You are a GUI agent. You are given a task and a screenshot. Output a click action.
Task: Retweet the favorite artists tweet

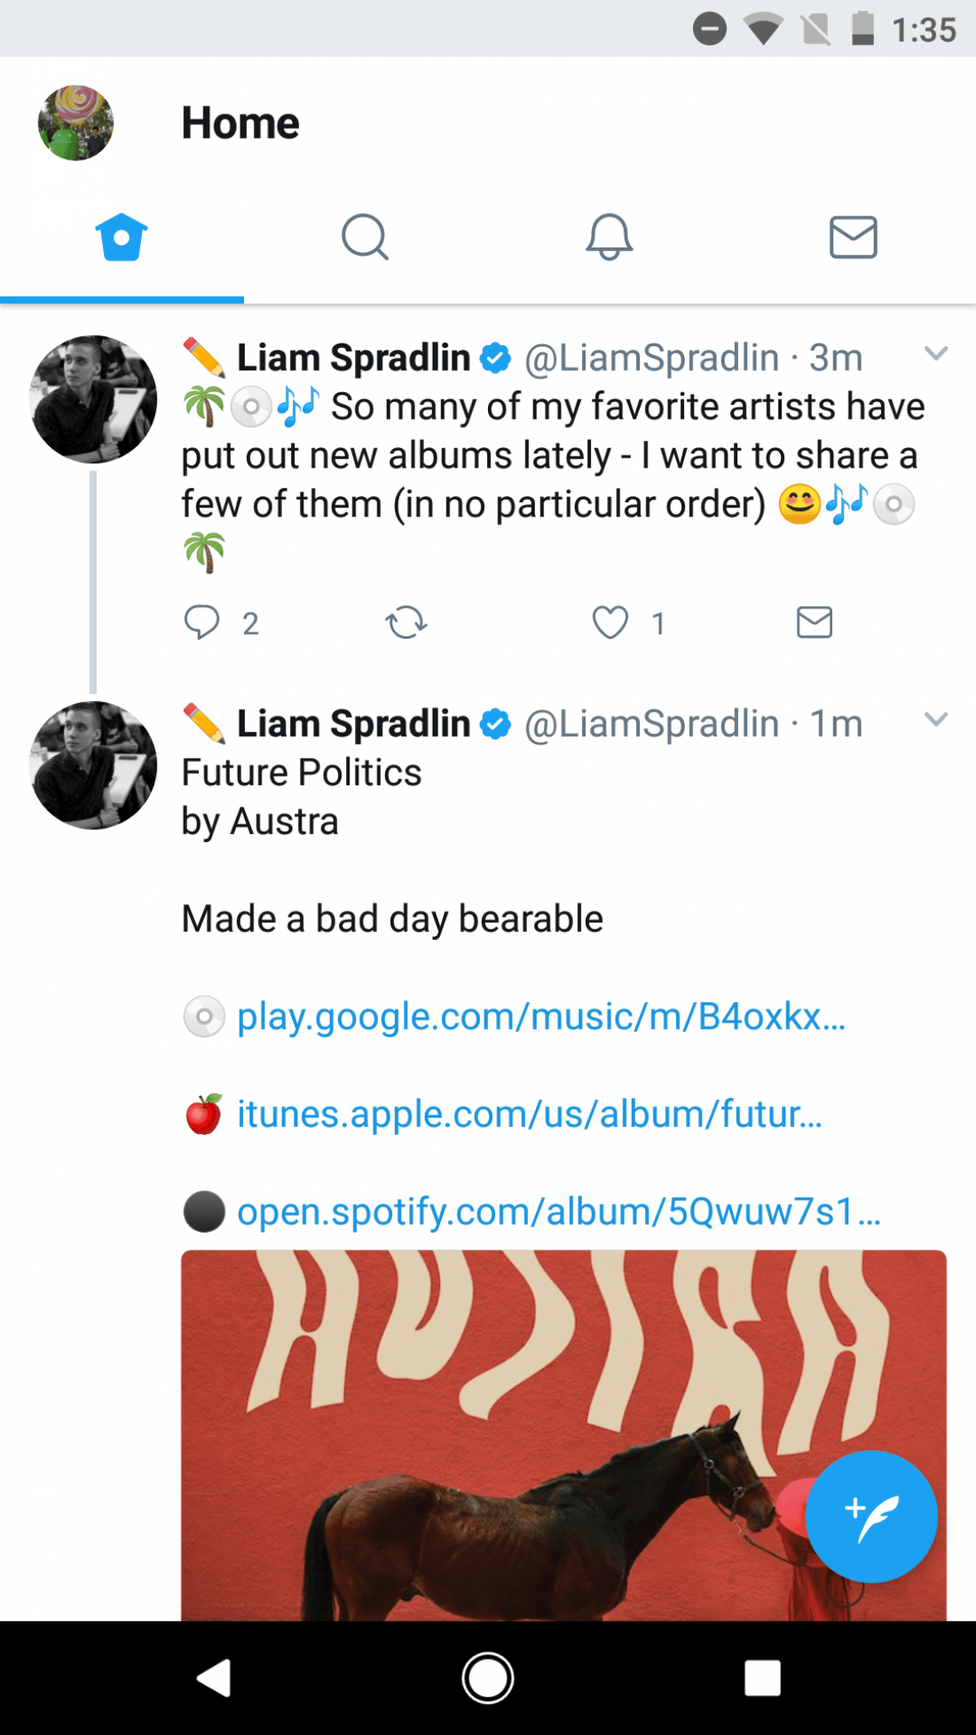(406, 622)
